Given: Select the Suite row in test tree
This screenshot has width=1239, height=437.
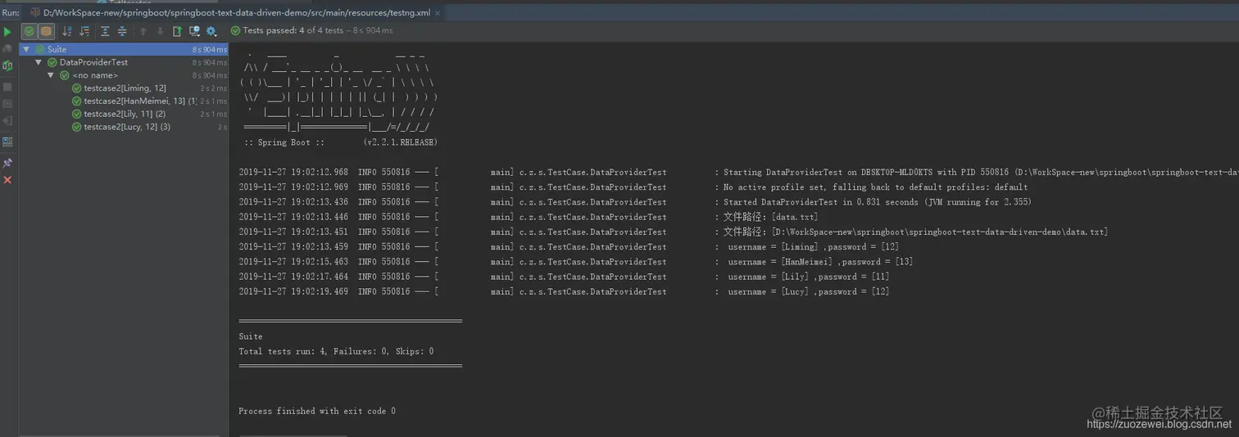Looking at the screenshot, I should 124,49.
